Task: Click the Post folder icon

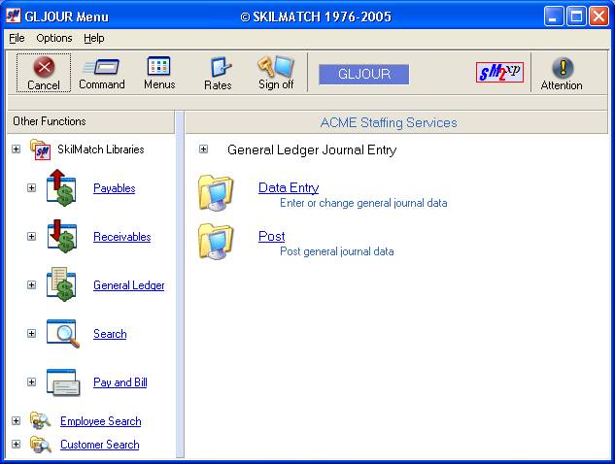Action: click(x=216, y=241)
